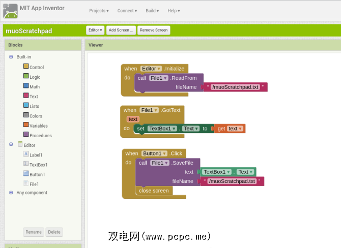Click the MIT App Inventor android logo
This screenshot has height=248, width=341.
(11, 11)
